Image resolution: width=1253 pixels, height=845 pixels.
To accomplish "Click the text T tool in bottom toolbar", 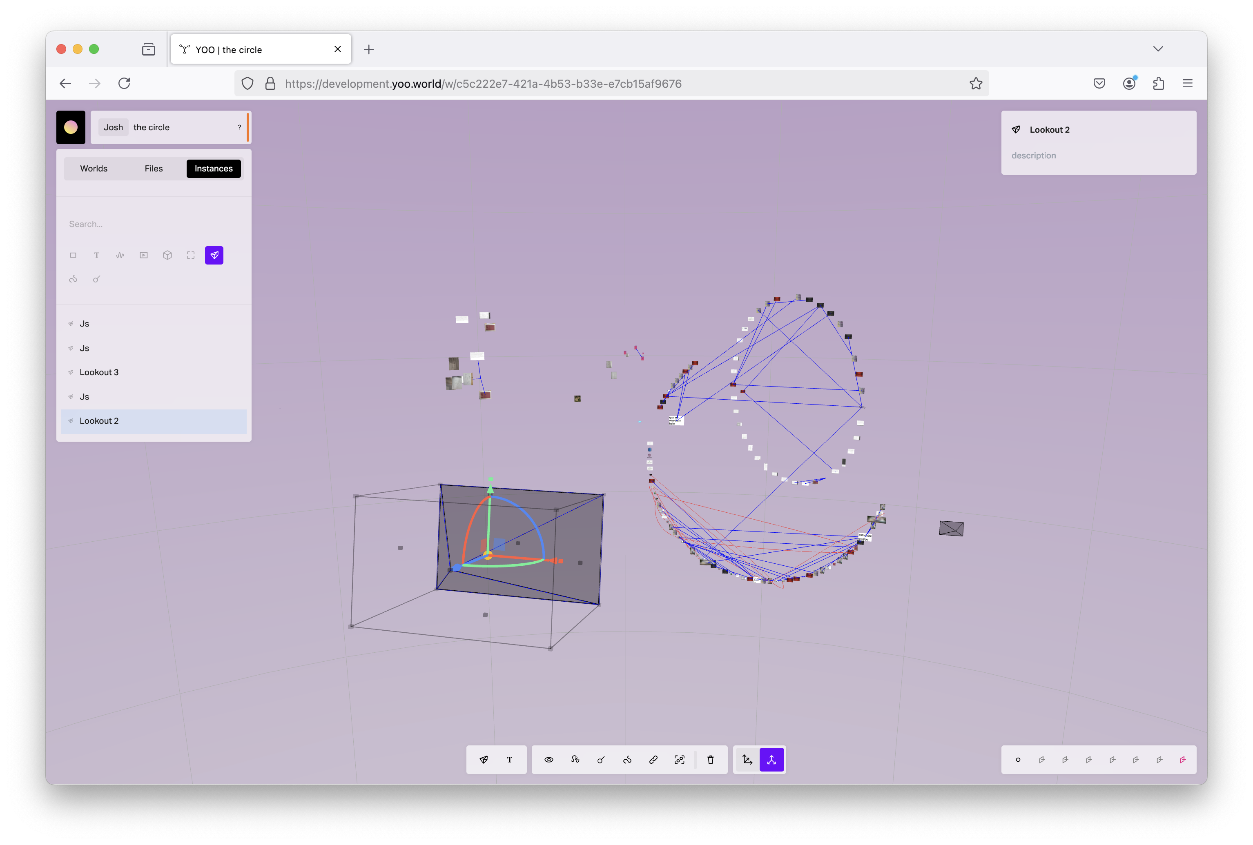I will 510,759.
